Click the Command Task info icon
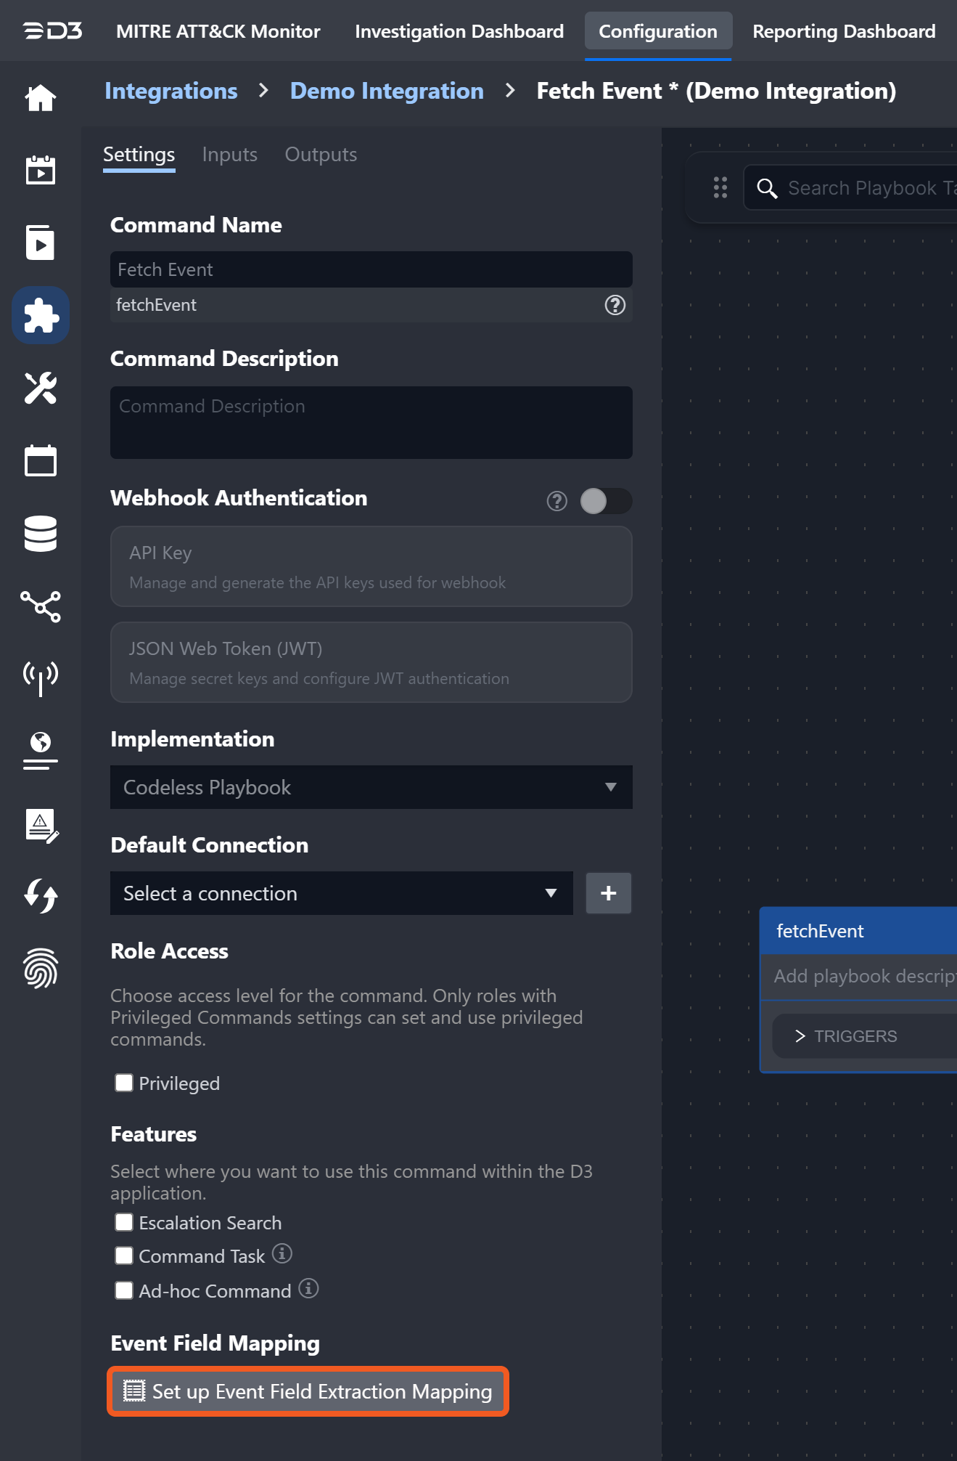The height and width of the screenshot is (1461, 957). coord(282,1253)
